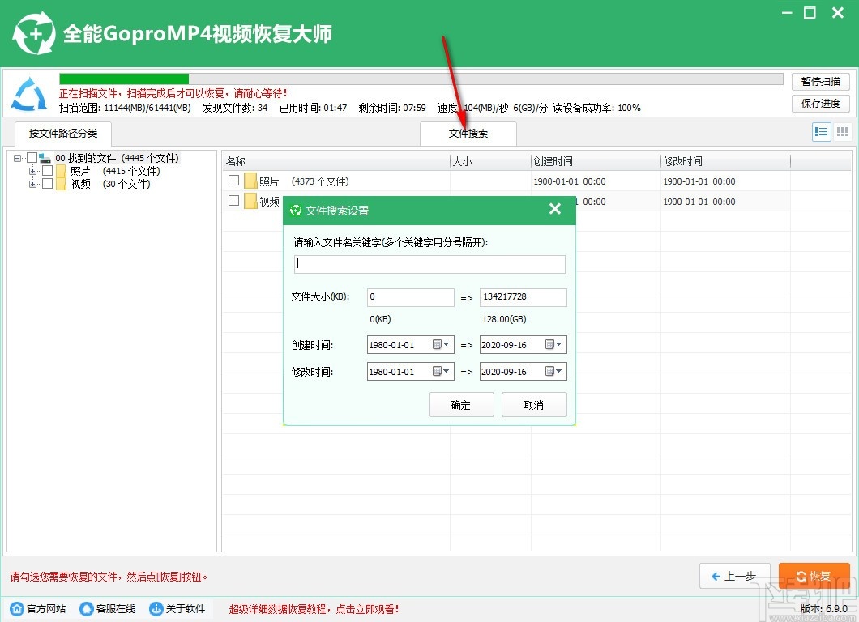Click the 保存进度 button
This screenshot has height=622, width=859.
click(x=820, y=104)
